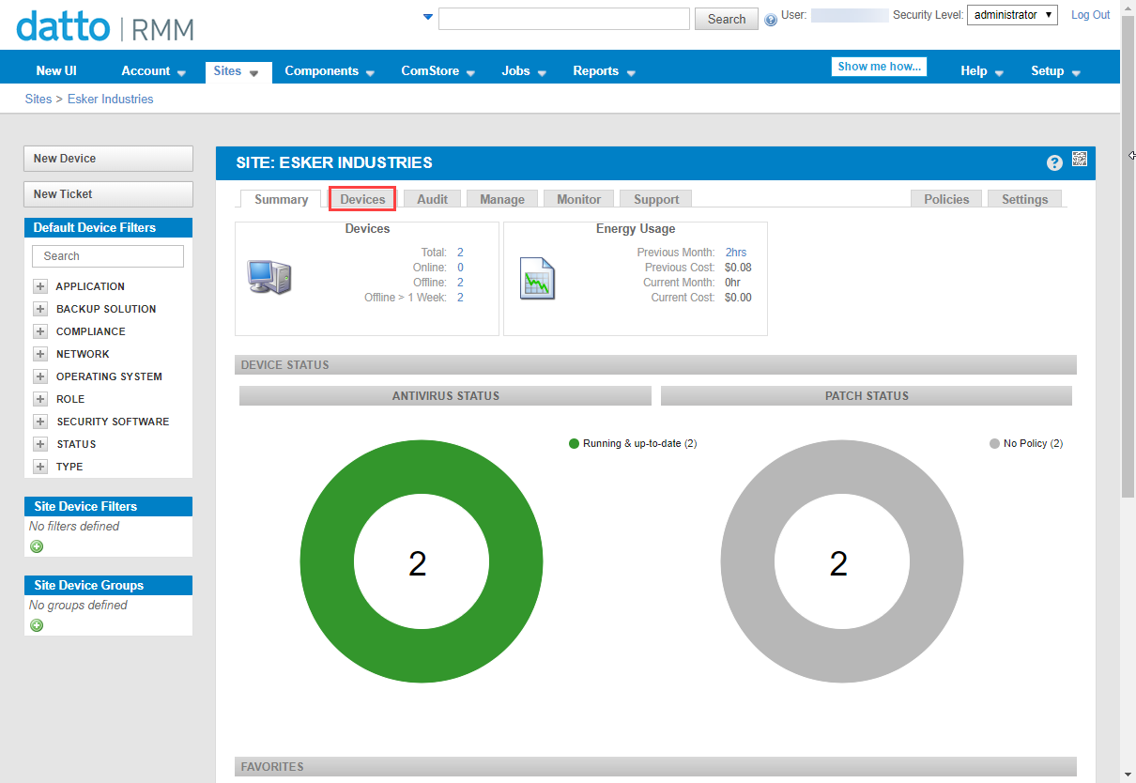The width and height of the screenshot is (1136, 783).
Task: Select the Summary tab
Action: pyautogui.click(x=281, y=199)
